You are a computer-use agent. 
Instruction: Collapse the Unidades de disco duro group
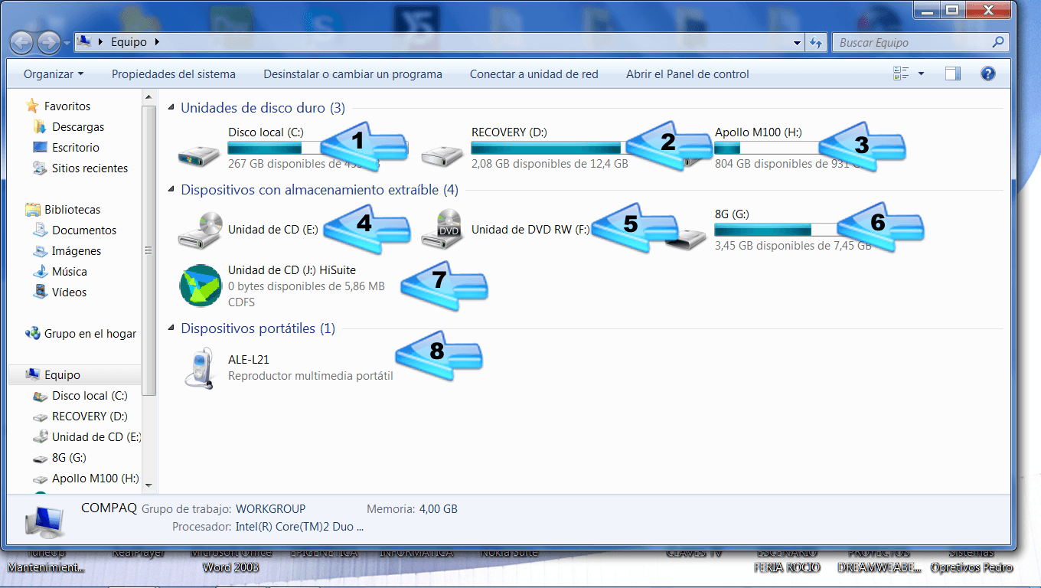coord(171,108)
